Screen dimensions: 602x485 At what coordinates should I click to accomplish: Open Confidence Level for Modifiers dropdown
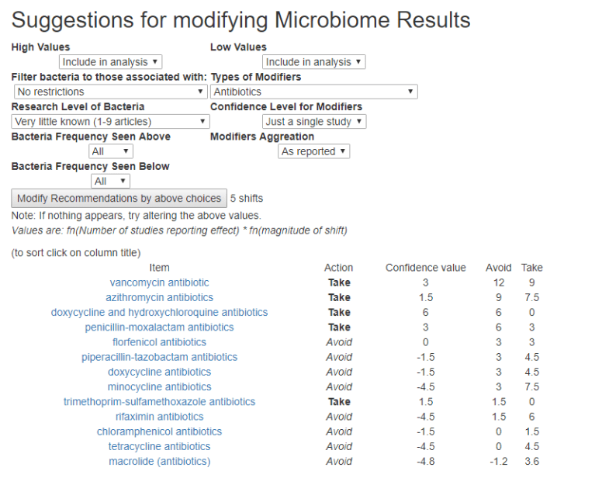pyautogui.click(x=313, y=122)
